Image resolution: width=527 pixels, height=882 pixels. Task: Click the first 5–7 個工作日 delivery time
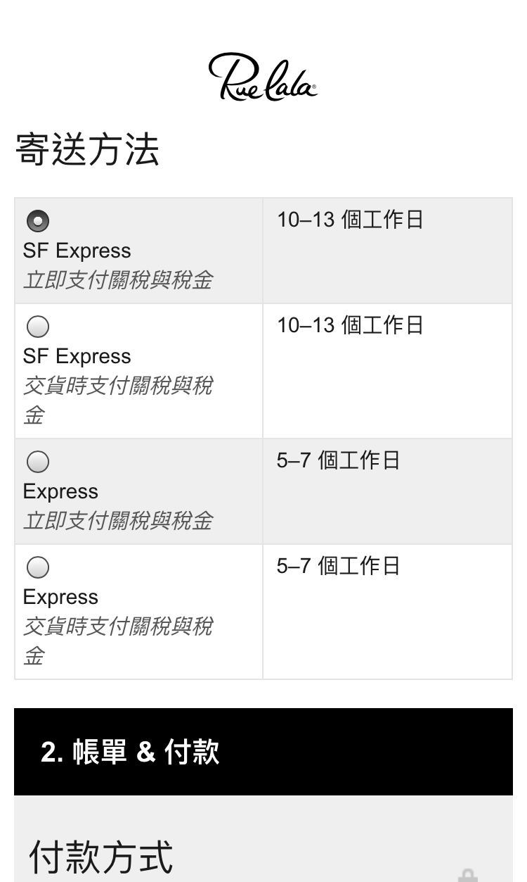pos(338,460)
